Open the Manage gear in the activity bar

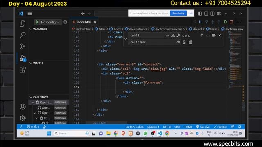coord(23,118)
